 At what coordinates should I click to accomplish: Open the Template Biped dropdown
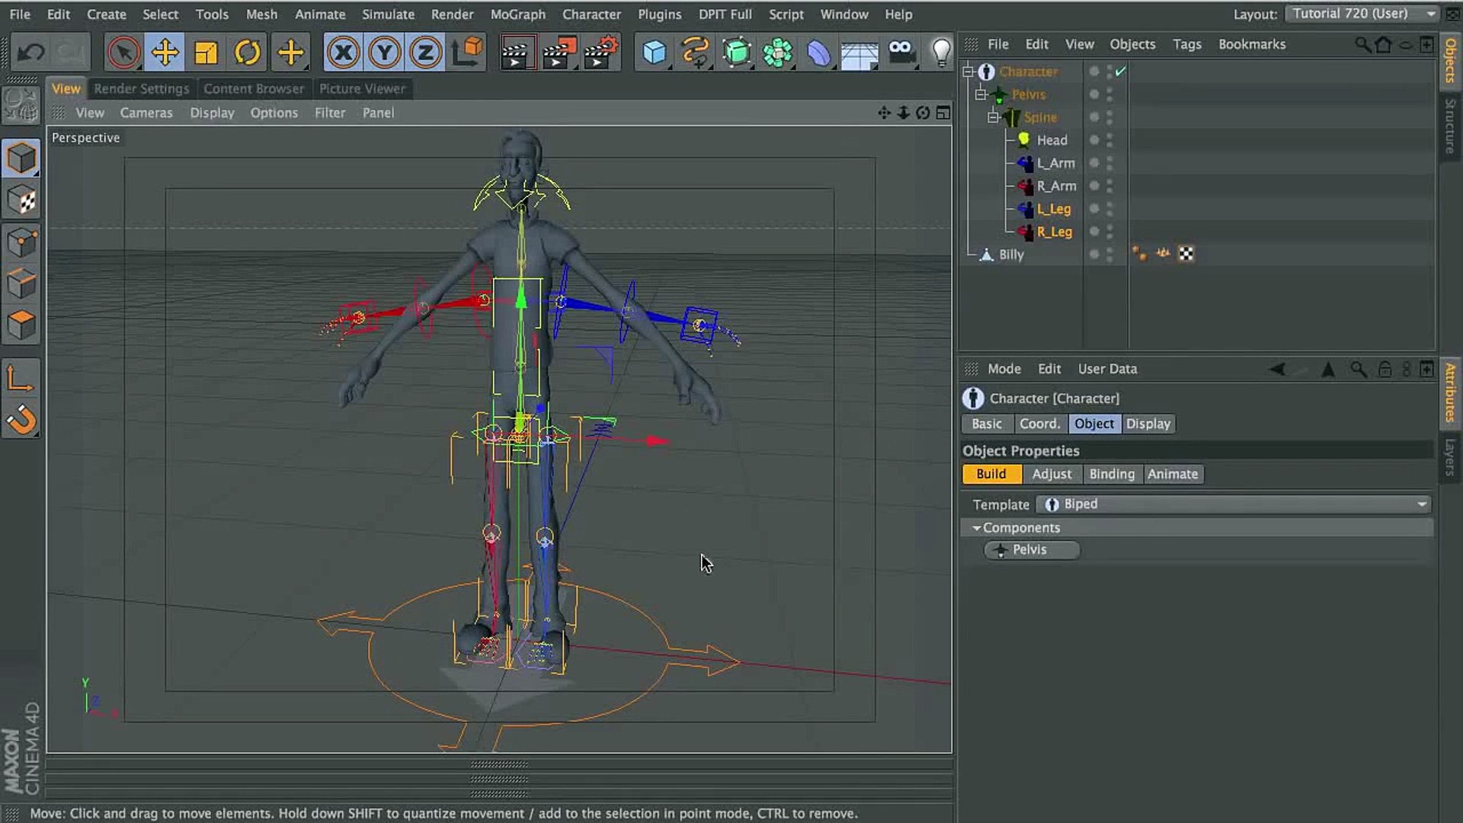click(x=1233, y=504)
